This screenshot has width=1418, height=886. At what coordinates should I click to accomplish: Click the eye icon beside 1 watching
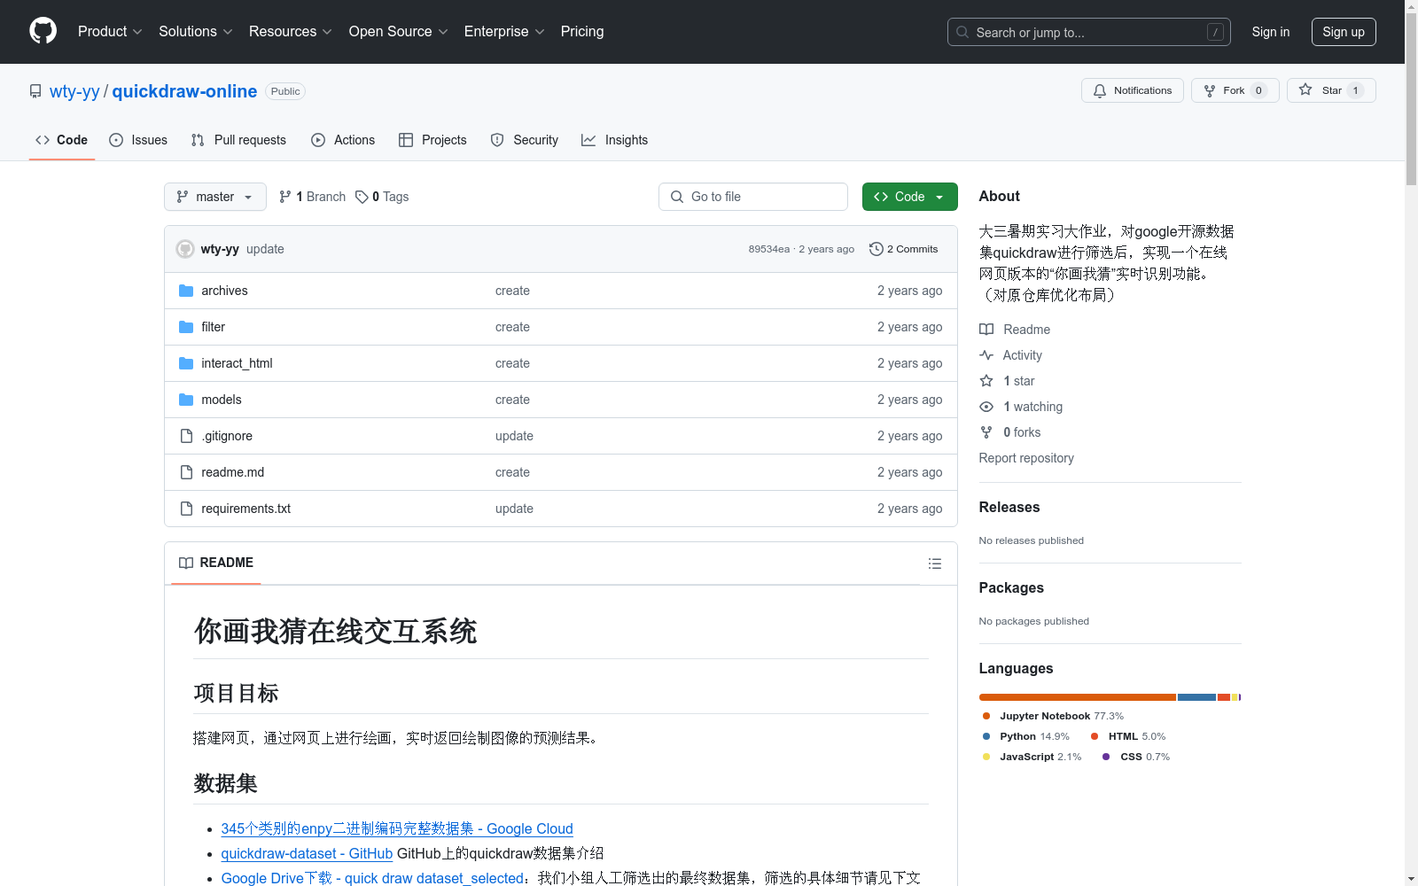(986, 407)
